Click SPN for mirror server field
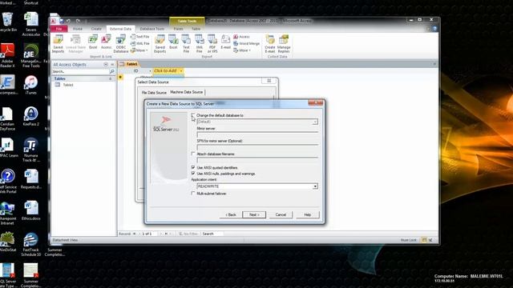Viewport: 513px width, 288px height. click(x=257, y=147)
